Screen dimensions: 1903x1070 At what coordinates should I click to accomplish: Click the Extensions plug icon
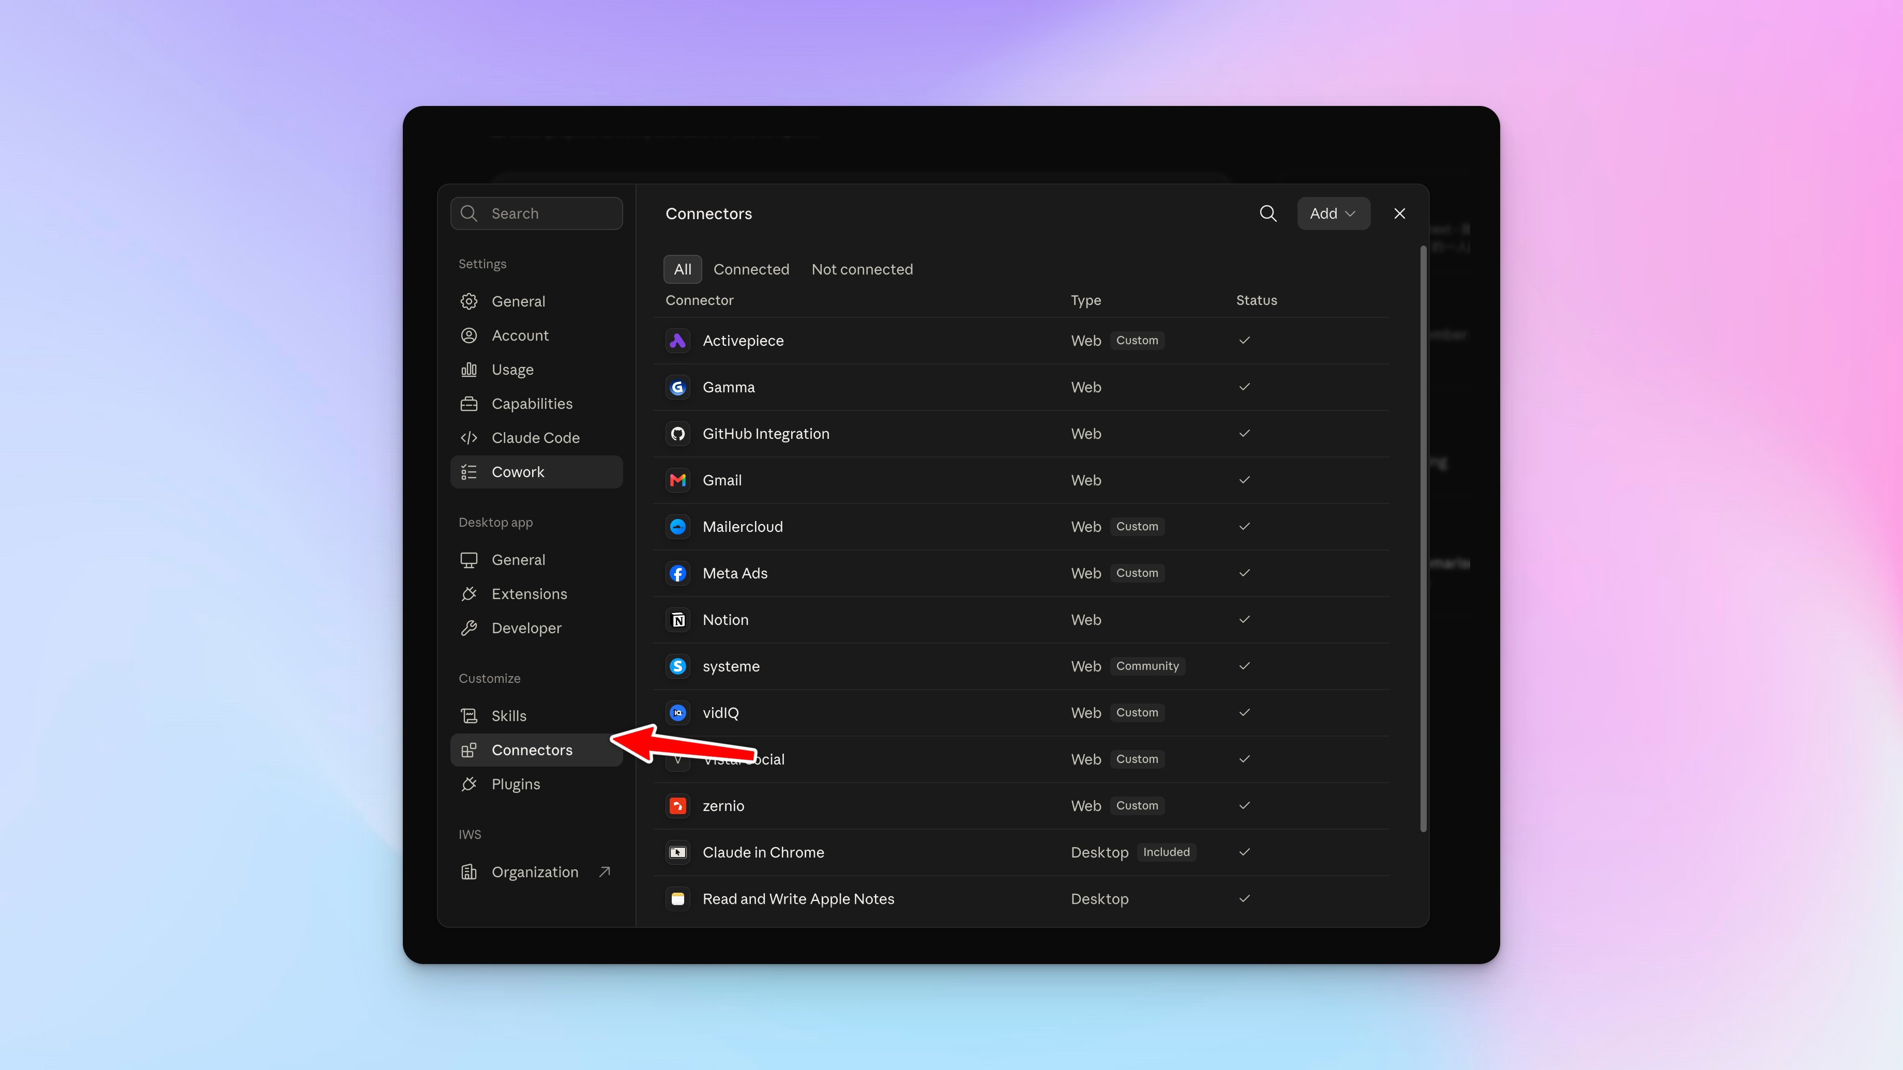469,594
